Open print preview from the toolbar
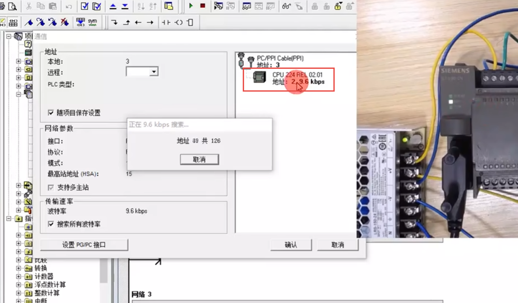The image size is (518, 303). (x=12, y=6)
